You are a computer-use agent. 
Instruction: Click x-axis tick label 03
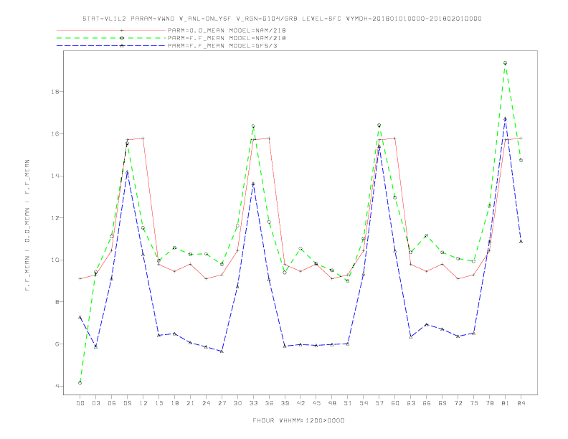95,403
